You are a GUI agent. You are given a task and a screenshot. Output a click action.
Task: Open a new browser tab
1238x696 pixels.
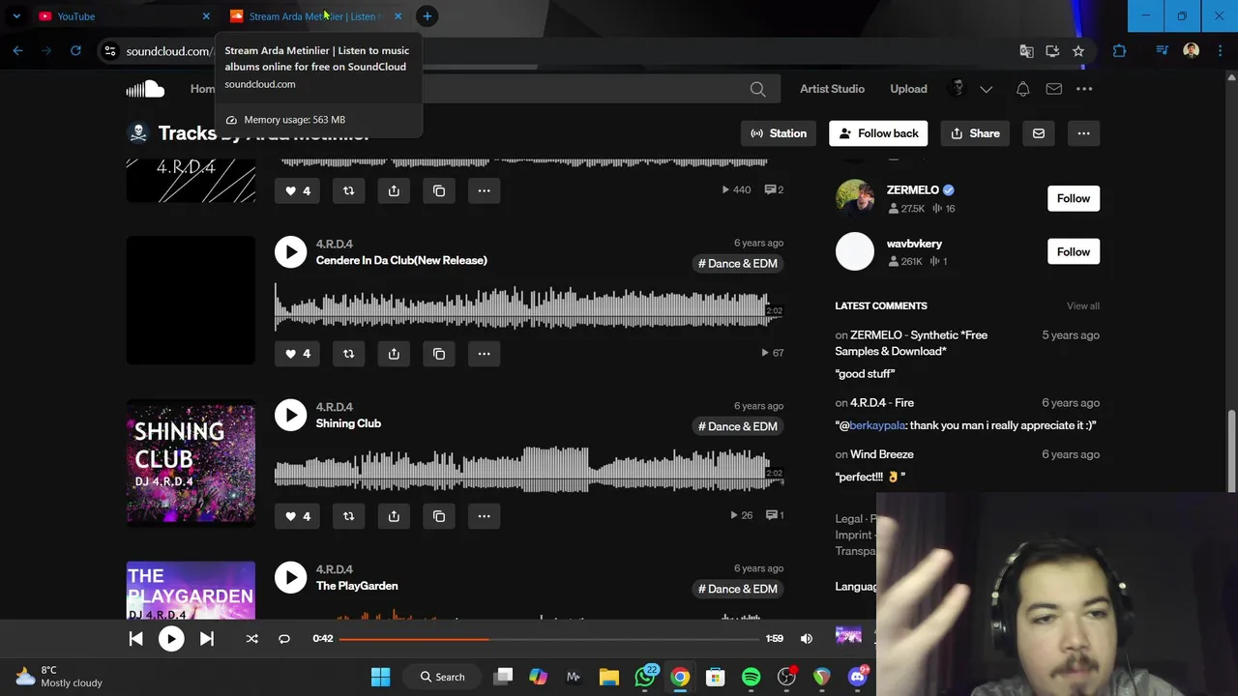[427, 16]
